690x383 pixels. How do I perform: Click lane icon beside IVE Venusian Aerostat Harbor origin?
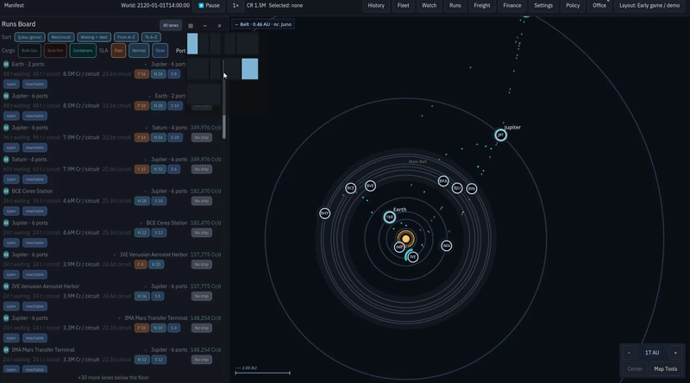[6, 286]
